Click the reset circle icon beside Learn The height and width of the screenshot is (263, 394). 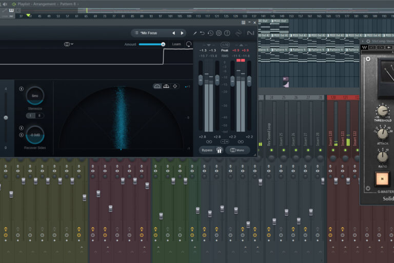pos(189,44)
